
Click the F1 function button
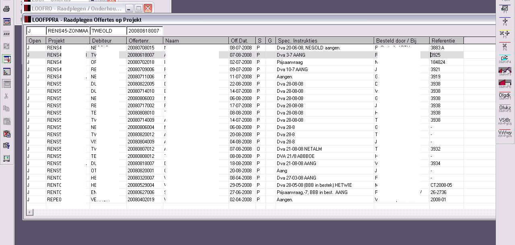505,9
